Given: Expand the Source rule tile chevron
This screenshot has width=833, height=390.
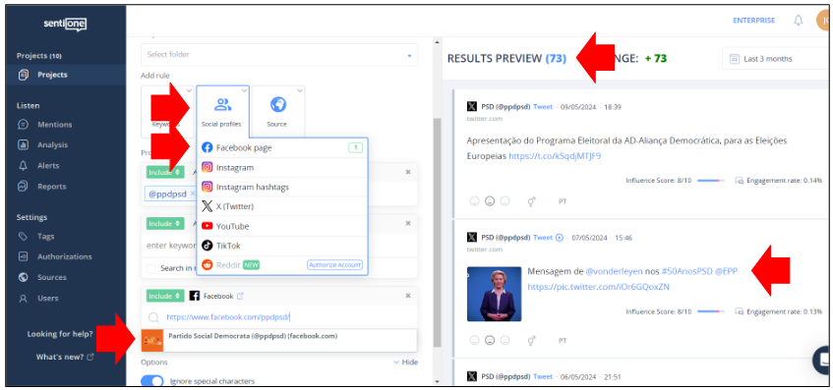Looking at the screenshot, I should tap(299, 90).
